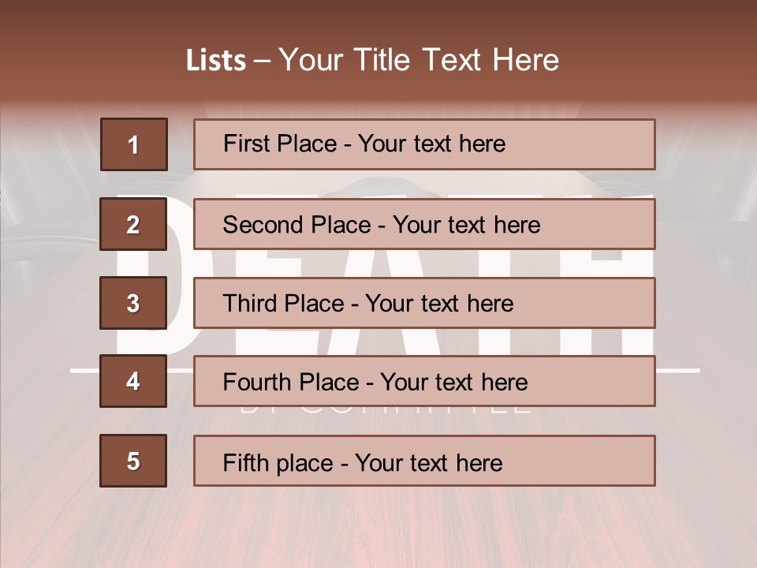
Task: Click the number 3 square
Action: tap(133, 303)
